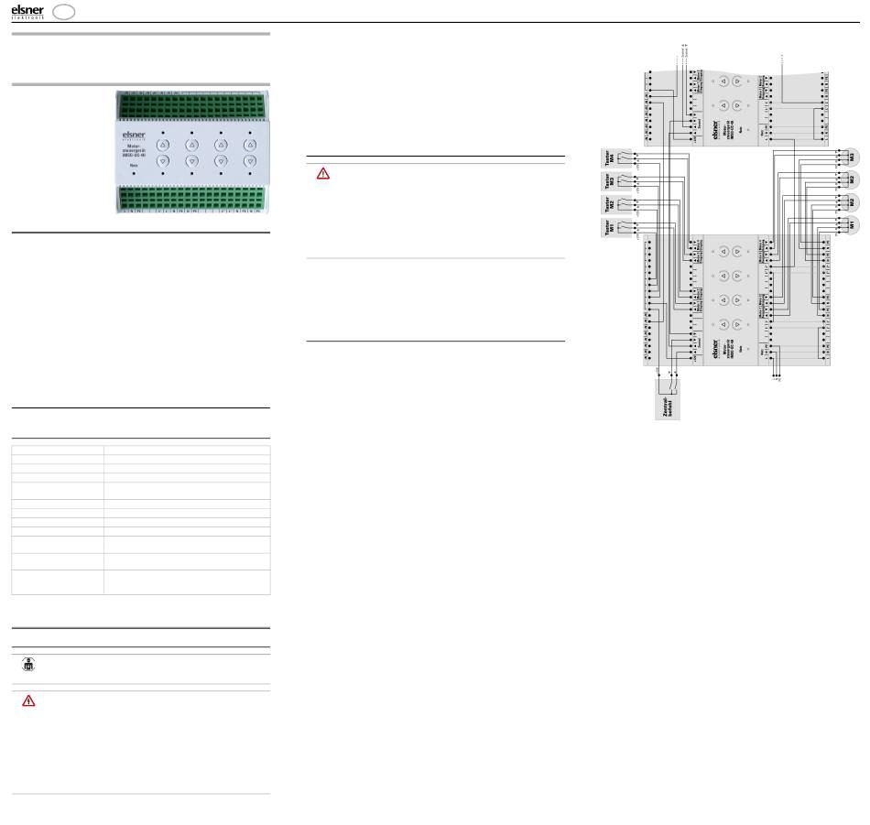Viewport: 870px width, 825px height.
Task: Click the rightmost down-arrow button on the device photo
Action: 250,161
